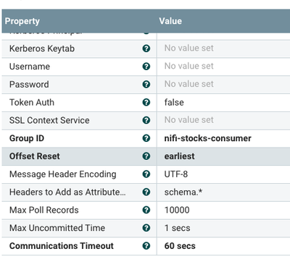Image resolution: width=290 pixels, height=267 pixels.
Task: Open help for Max Uncommitted Time
Action: pyautogui.click(x=146, y=228)
